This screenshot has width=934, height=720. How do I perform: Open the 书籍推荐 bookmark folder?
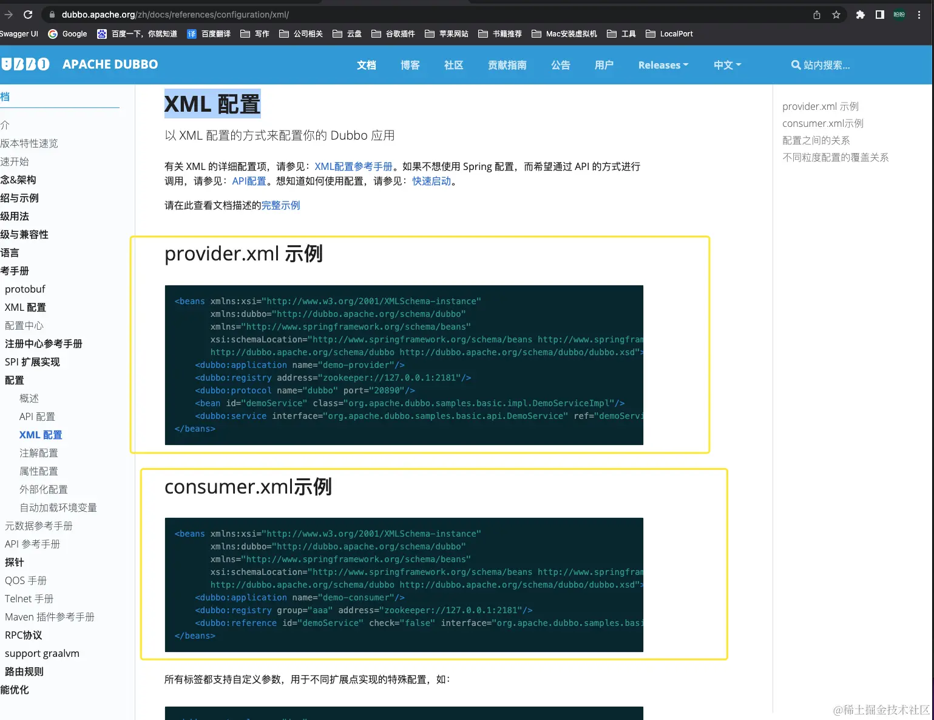click(500, 34)
